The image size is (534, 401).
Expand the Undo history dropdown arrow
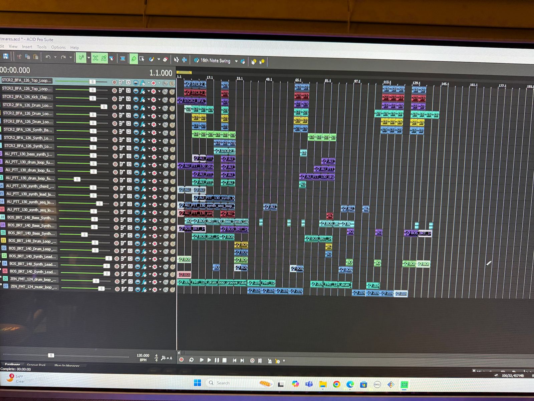click(55, 57)
